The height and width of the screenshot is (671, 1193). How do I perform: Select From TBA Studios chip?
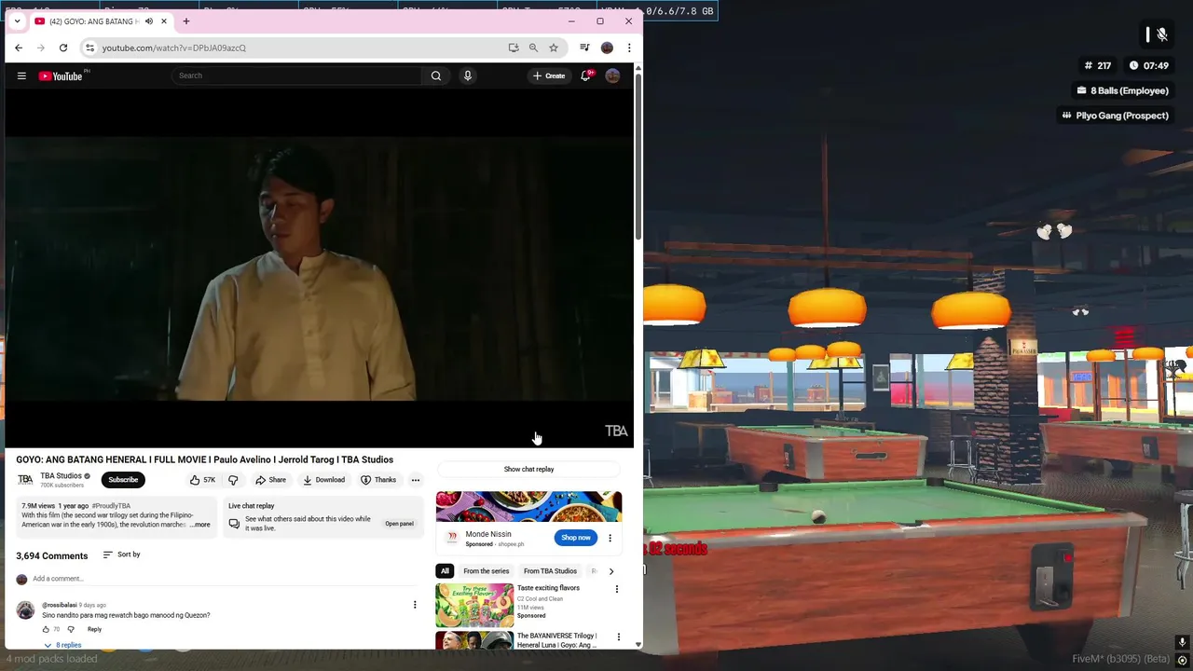pyautogui.click(x=550, y=571)
